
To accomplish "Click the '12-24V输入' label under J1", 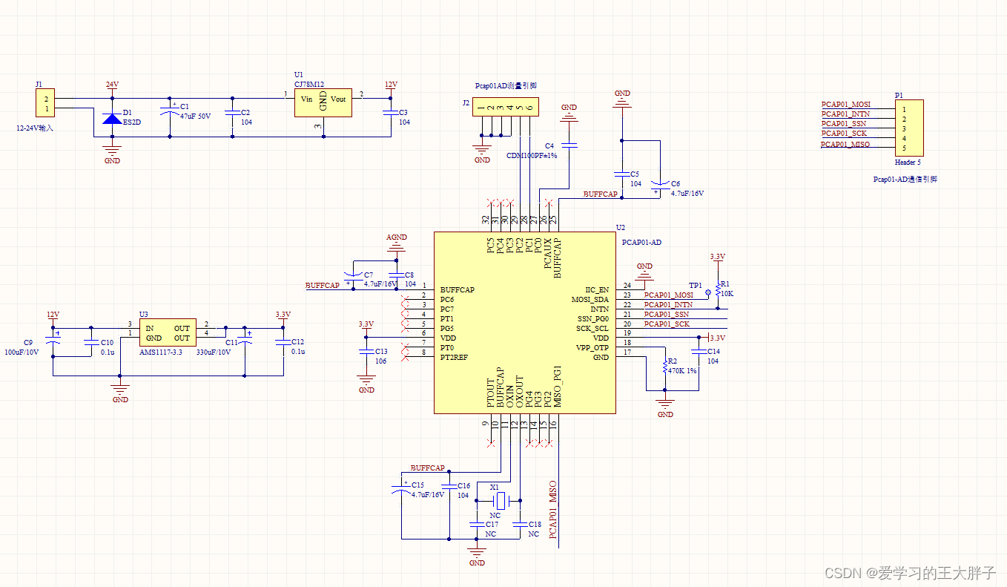I will pos(35,128).
